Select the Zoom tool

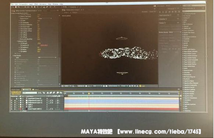pos(19,7)
